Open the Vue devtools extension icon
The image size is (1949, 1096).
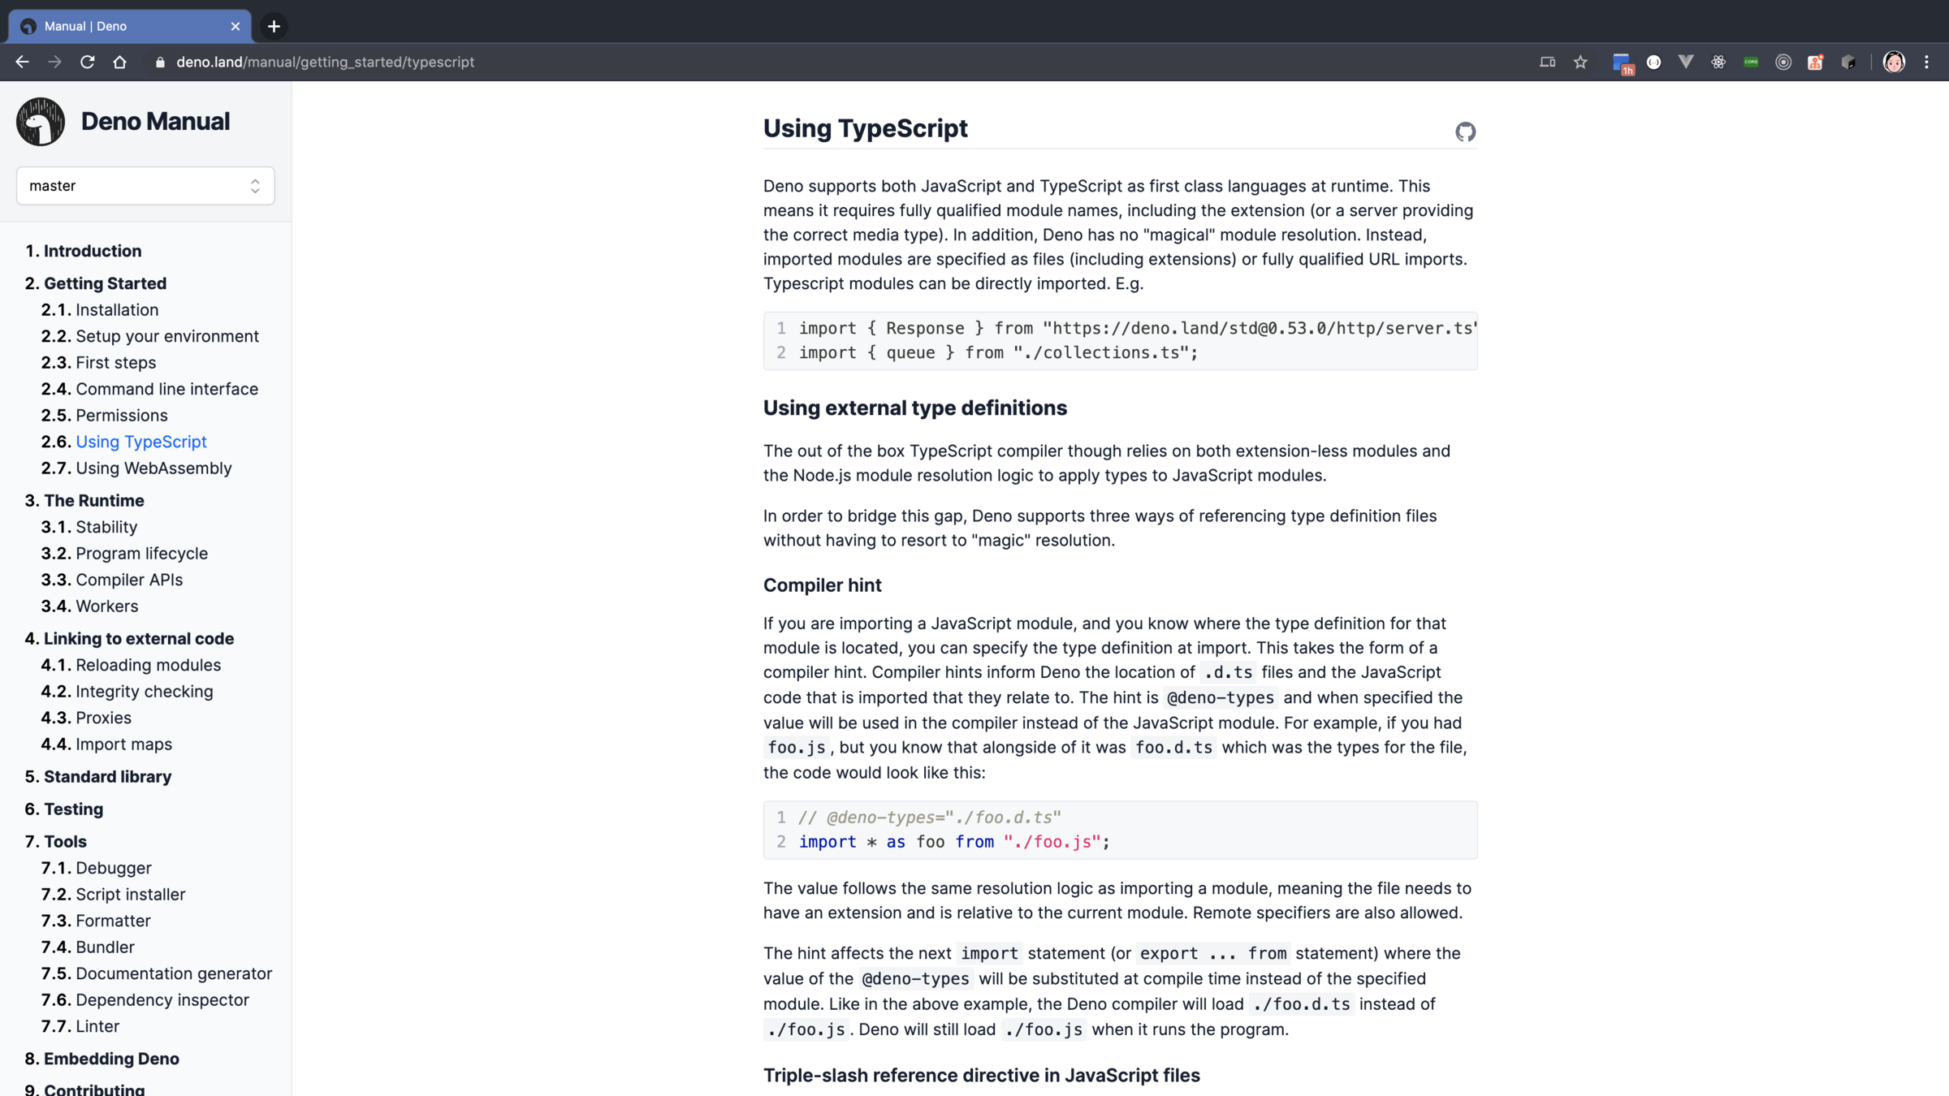tap(1686, 63)
